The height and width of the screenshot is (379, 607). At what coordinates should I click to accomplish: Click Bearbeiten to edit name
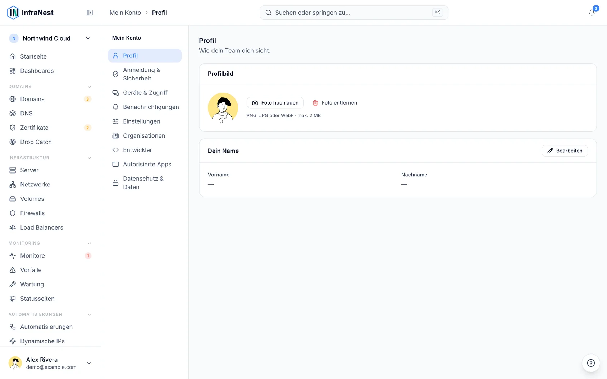click(565, 151)
